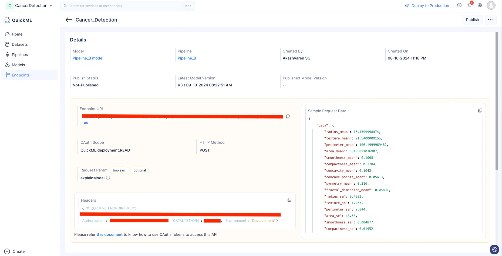Click the back arrow beside Cancer_Detection
The height and width of the screenshot is (256, 502).
(x=69, y=20)
